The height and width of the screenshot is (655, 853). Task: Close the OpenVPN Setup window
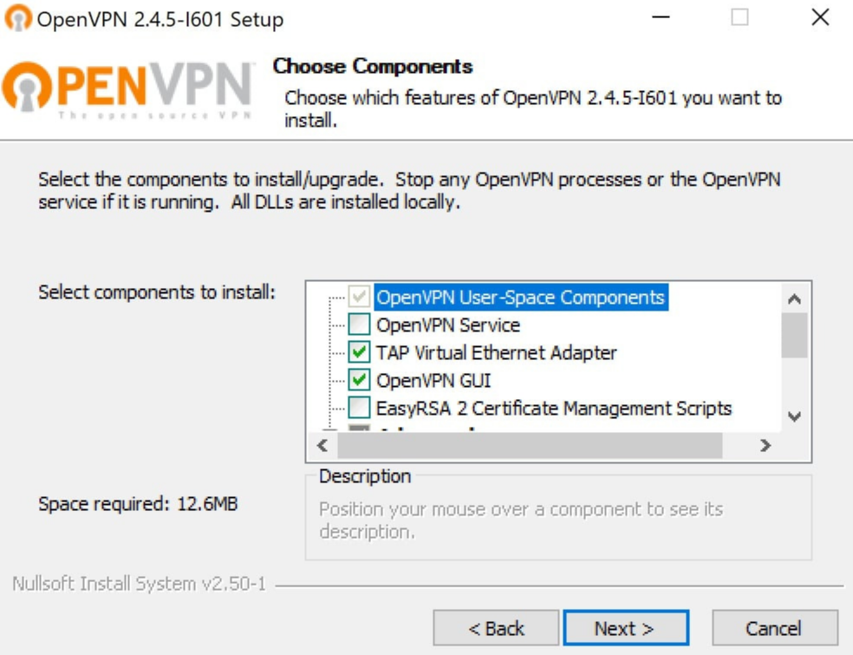(820, 17)
